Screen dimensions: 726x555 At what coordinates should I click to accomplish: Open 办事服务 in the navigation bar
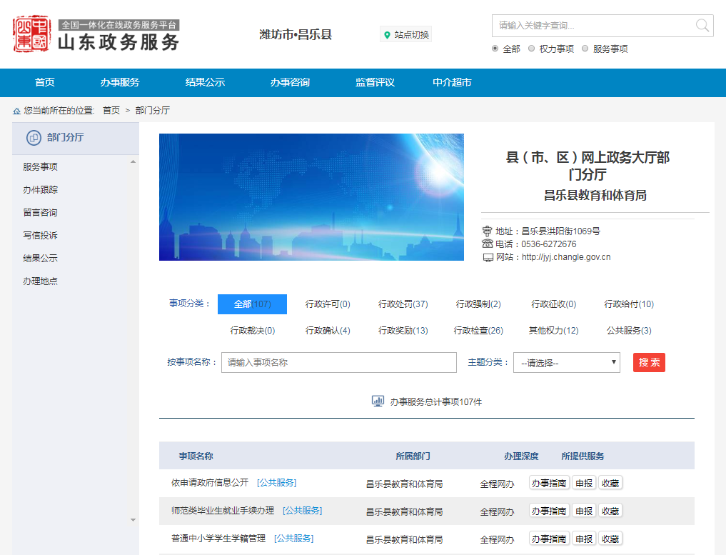click(120, 82)
